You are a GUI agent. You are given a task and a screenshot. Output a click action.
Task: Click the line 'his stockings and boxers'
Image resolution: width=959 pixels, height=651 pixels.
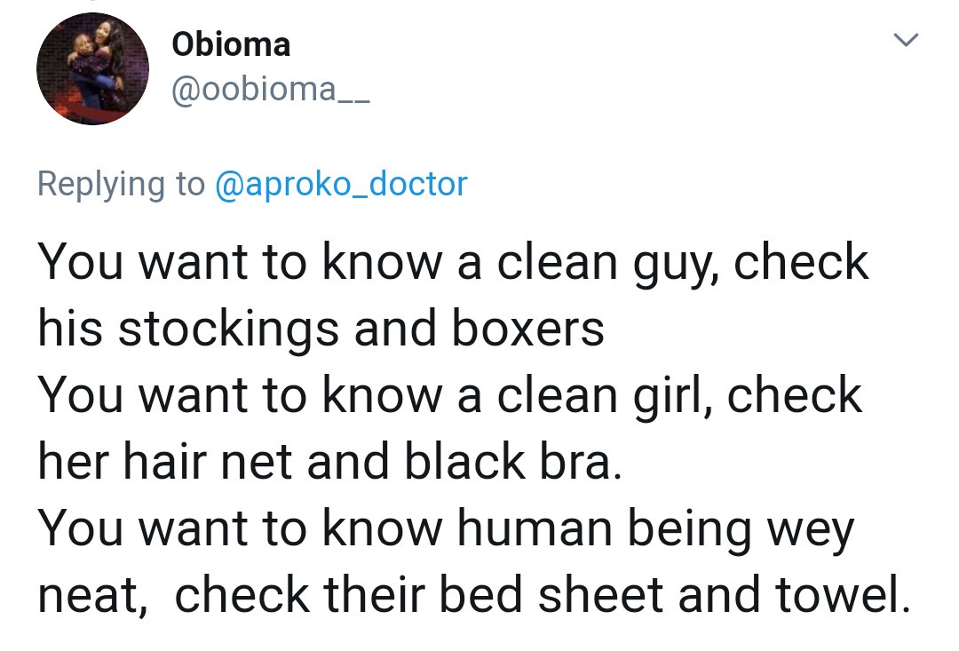pyautogui.click(x=321, y=329)
